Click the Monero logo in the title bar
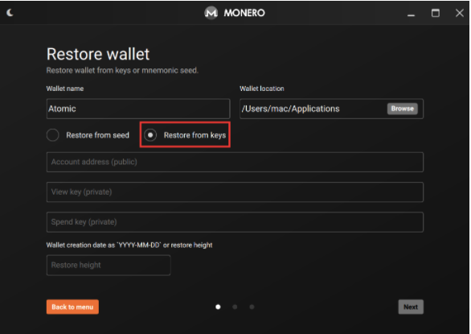The image size is (471, 334). (x=211, y=13)
